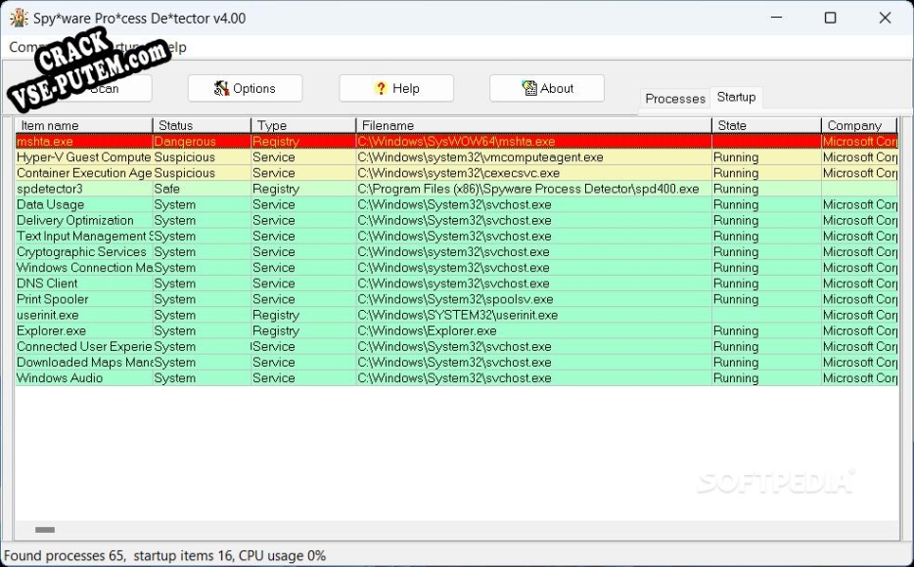Switch to the Processes tab

click(675, 99)
